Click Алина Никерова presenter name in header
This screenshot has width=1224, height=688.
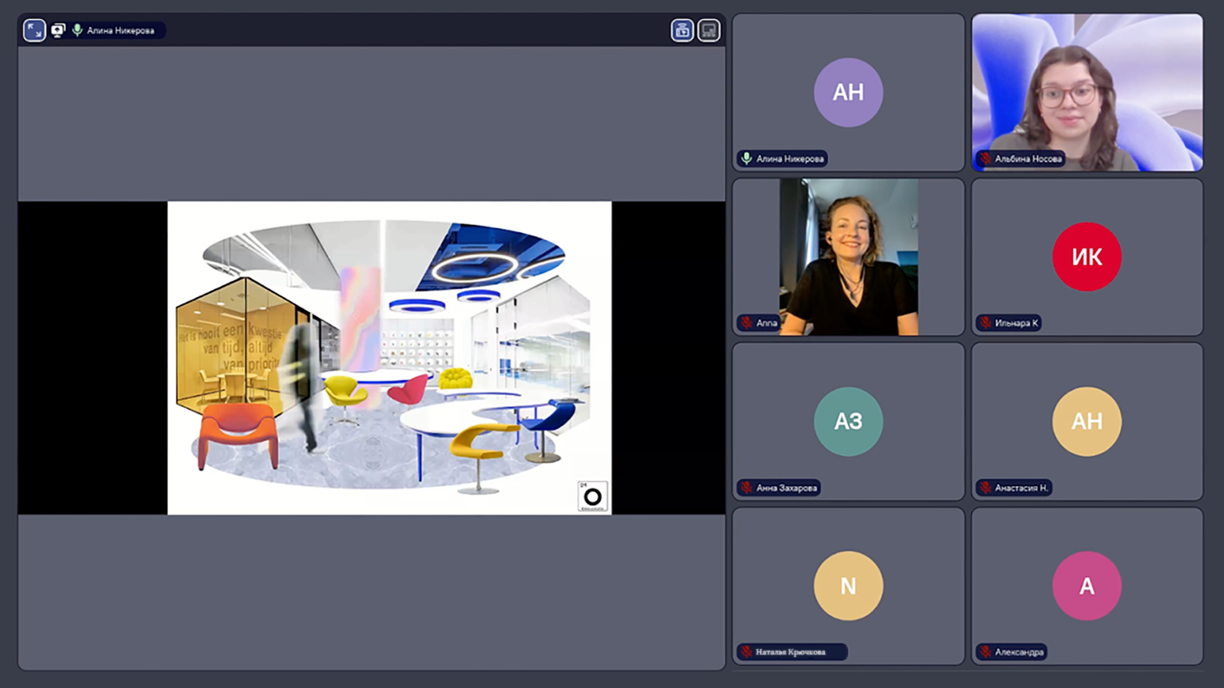coord(121,30)
